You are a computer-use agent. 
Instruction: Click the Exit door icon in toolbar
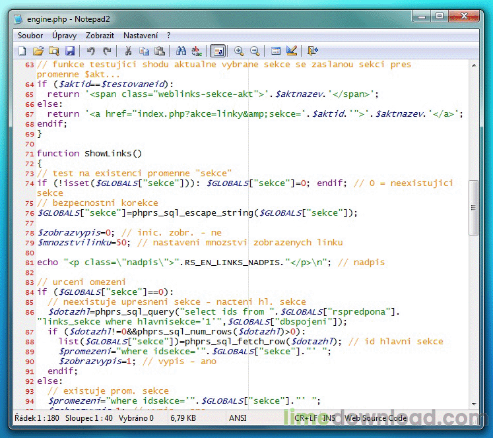pos(313,51)
